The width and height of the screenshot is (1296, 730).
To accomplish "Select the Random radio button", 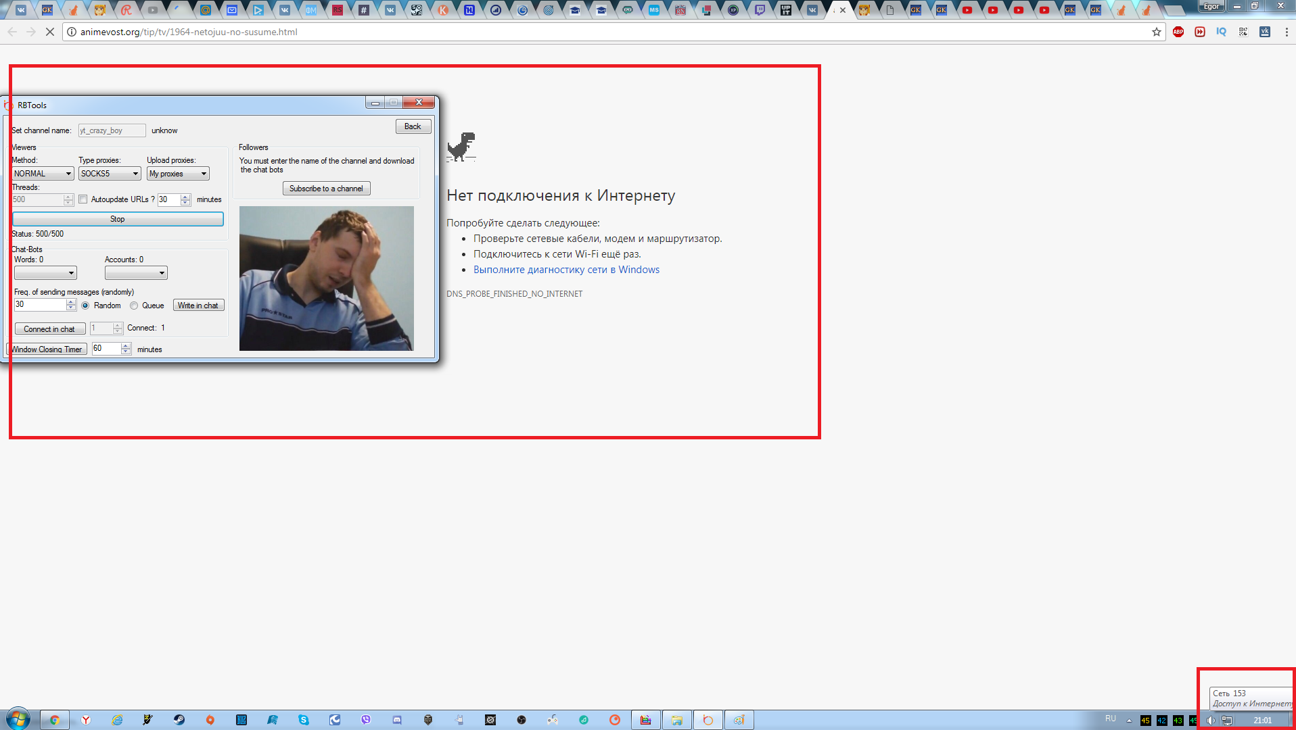I will [86, 306].
